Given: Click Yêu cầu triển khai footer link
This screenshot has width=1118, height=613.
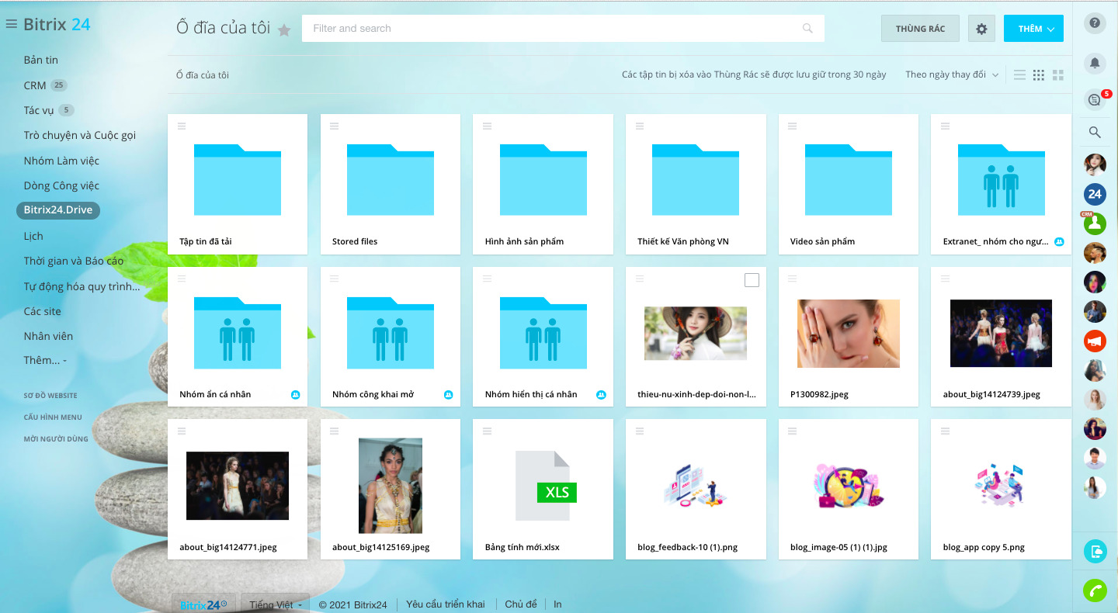Looking at the screenshot, I should coord(446,604).
